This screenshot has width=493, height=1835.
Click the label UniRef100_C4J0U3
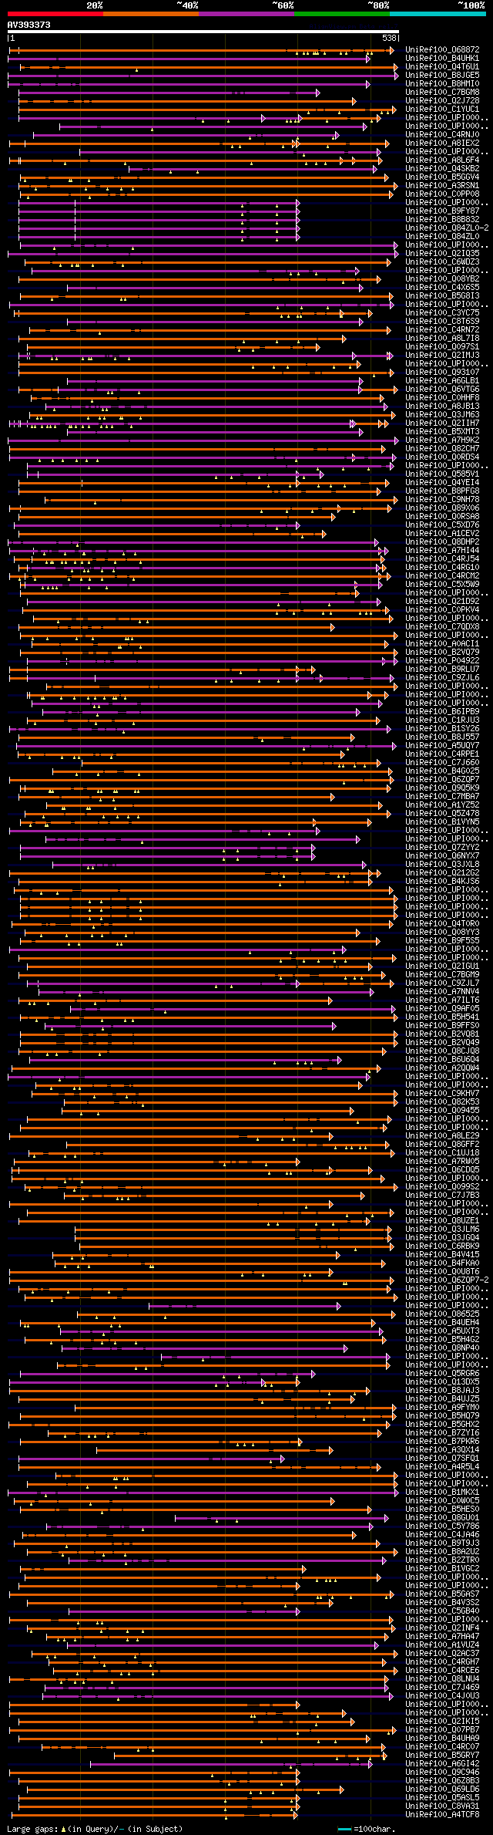(x=442, y=1696)
